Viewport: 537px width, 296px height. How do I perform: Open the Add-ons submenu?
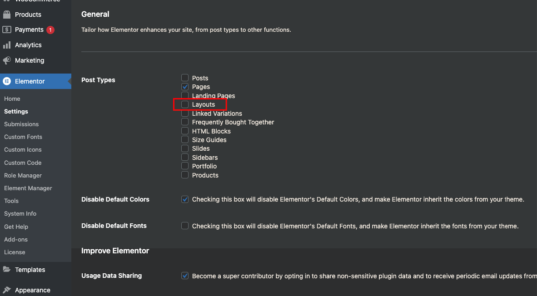click(16, 239)
